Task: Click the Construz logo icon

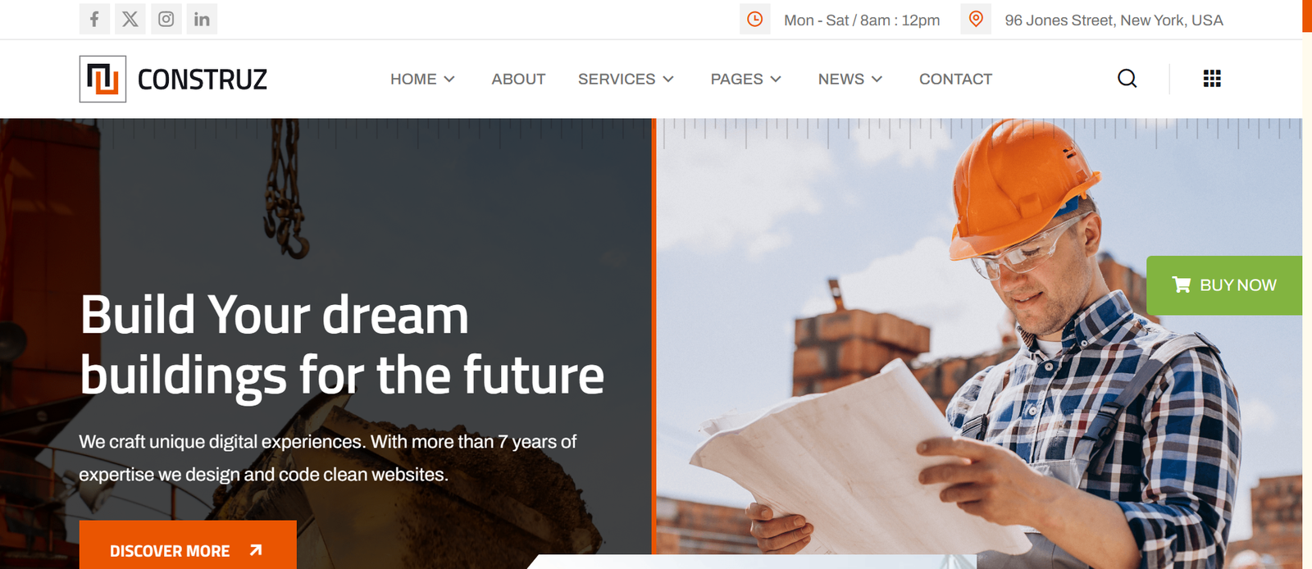Action: point(102,79)
